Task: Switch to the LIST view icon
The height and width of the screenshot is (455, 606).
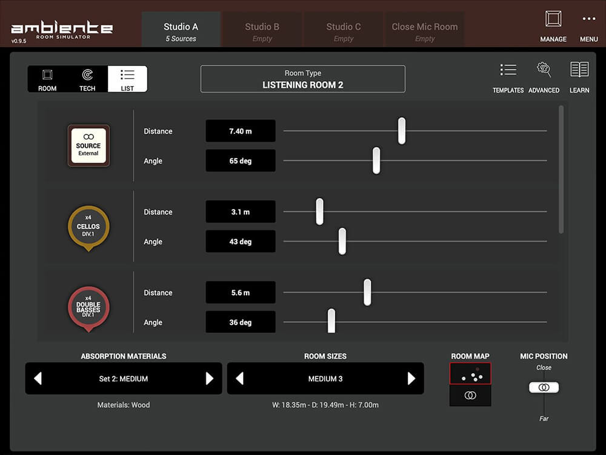Action: pos(127,79)
